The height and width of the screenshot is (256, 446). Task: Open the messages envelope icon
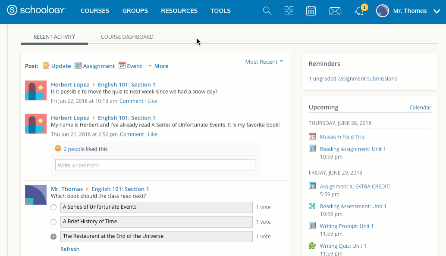335,11
